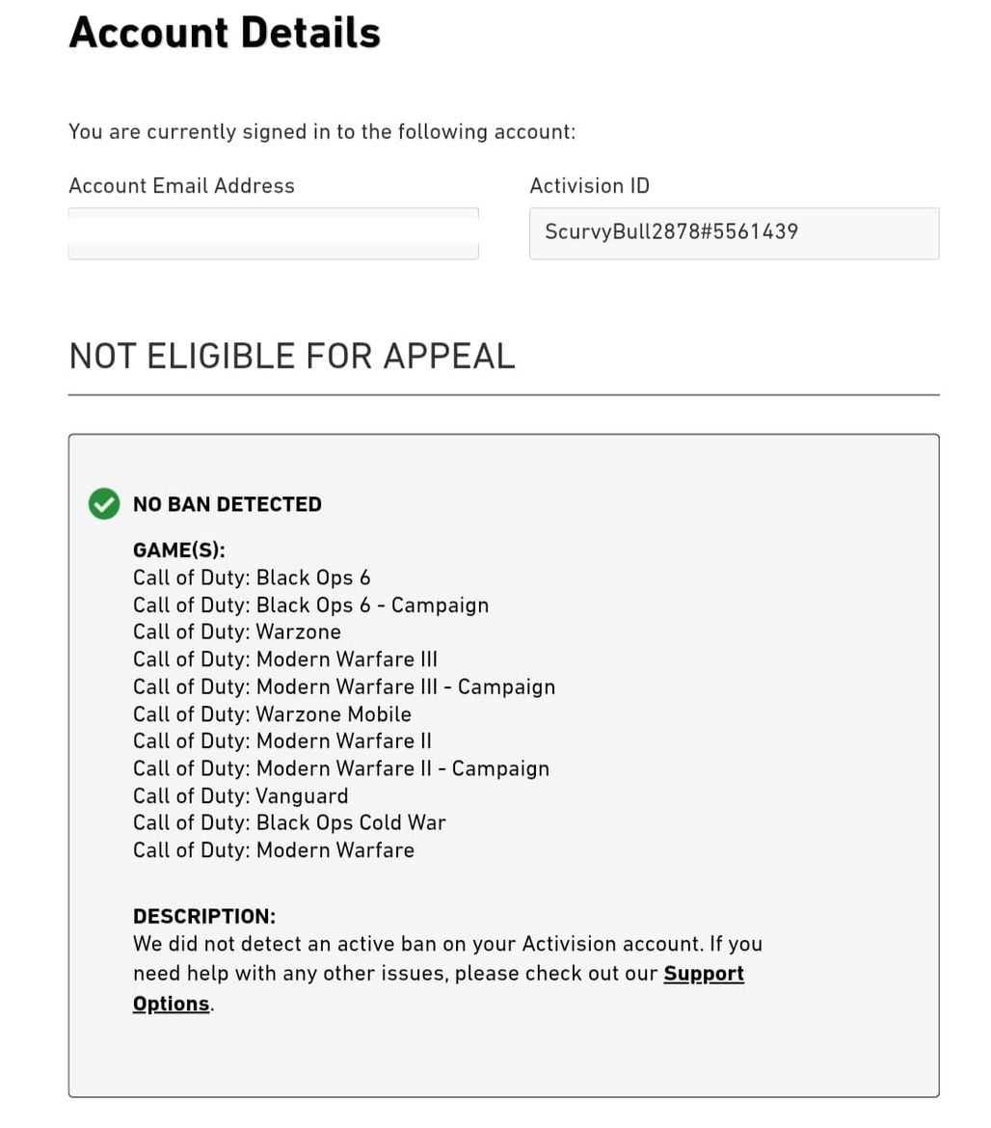The width and height of the screenshot is (991, 1128).
Task: Open the Support Options link
Action: [x=704, y=974]
